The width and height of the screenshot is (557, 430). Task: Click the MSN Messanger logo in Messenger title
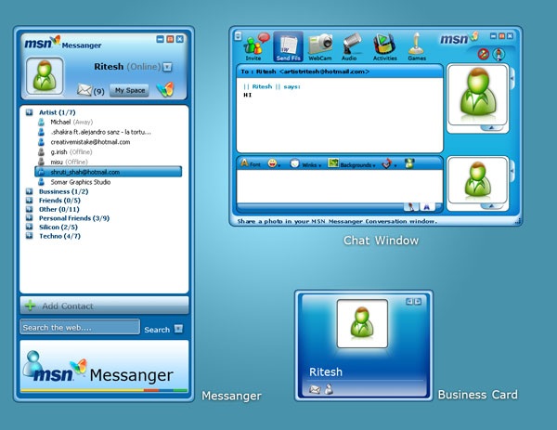63,43
